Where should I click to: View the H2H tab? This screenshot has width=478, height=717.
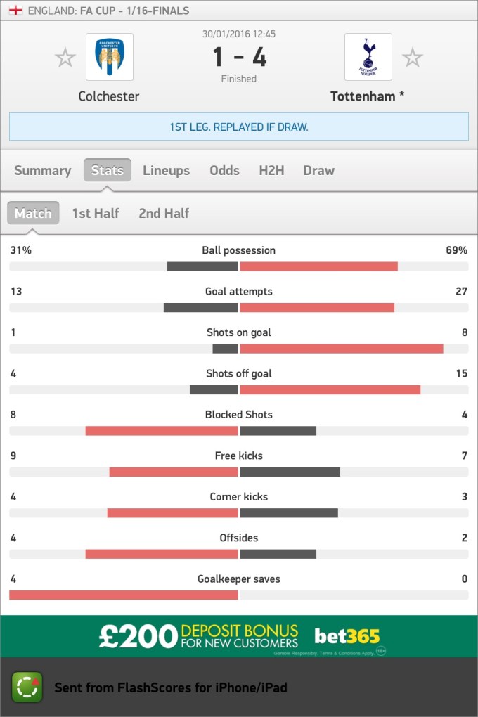(271, 170)
